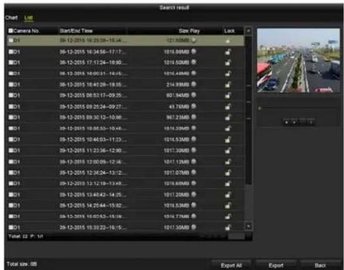Image resolution: width=344 pixels, height=270 pixels.
Task: Check the box for the 08:53:17 recording
Action: point(11,95)
